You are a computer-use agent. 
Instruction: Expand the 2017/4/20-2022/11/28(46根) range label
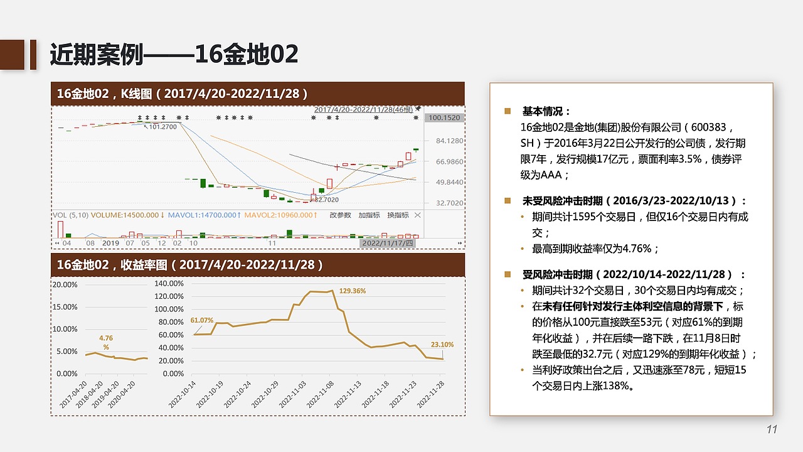(x=364, y=109)
